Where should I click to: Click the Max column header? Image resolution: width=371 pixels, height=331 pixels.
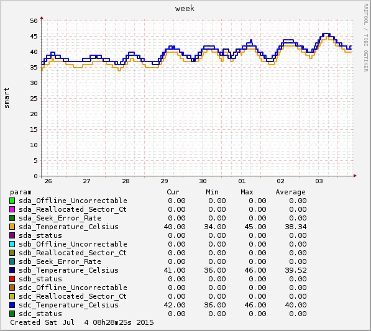coord(247,192)
